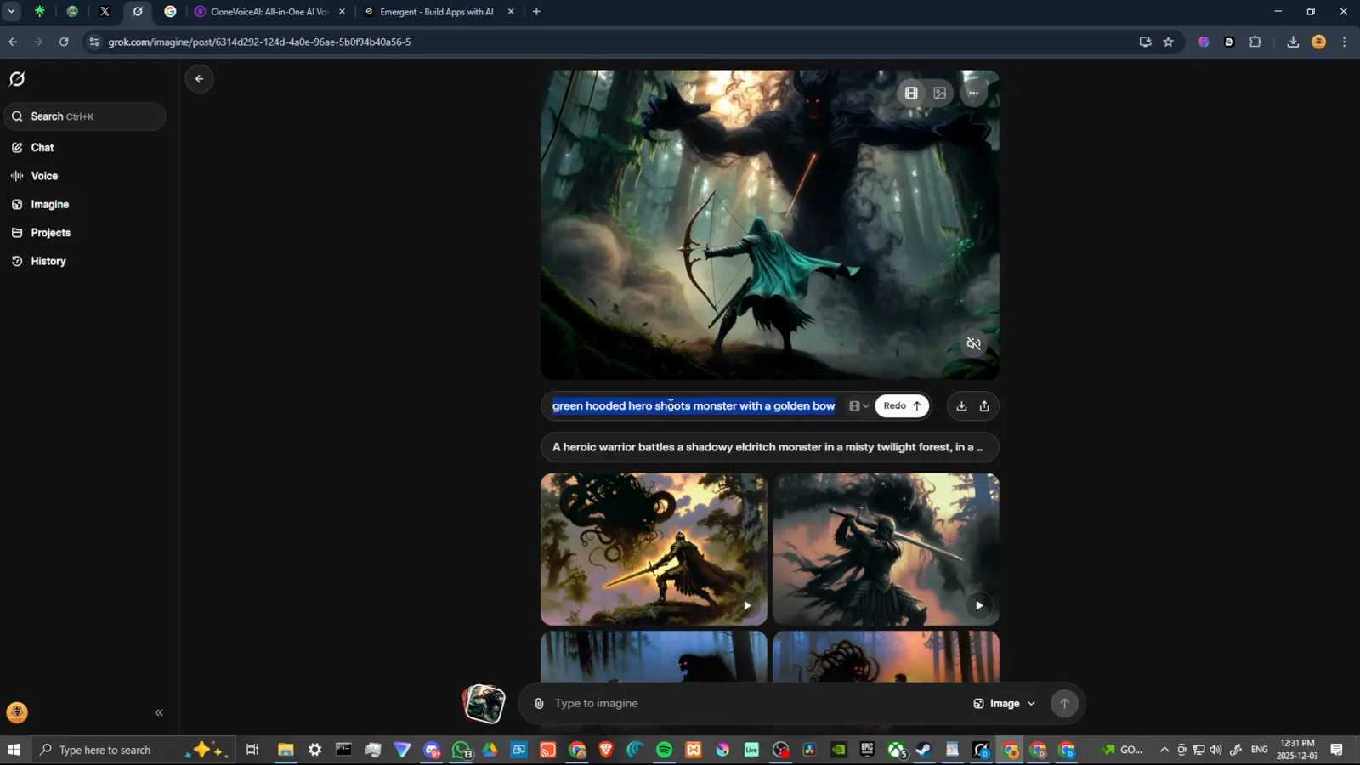Image resolution: width=1360 pixels, height=765 pixels.
Task: Open the thumbnail with the shadow figure in blue forest
Action: 654,656
